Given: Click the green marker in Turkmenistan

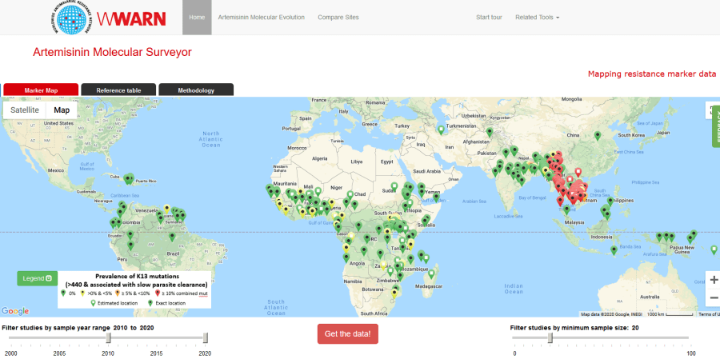Looking at the screenshot, I should coord(441,130).
